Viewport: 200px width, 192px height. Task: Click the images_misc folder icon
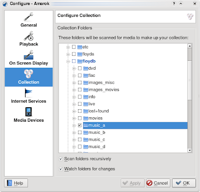(85, 83)
